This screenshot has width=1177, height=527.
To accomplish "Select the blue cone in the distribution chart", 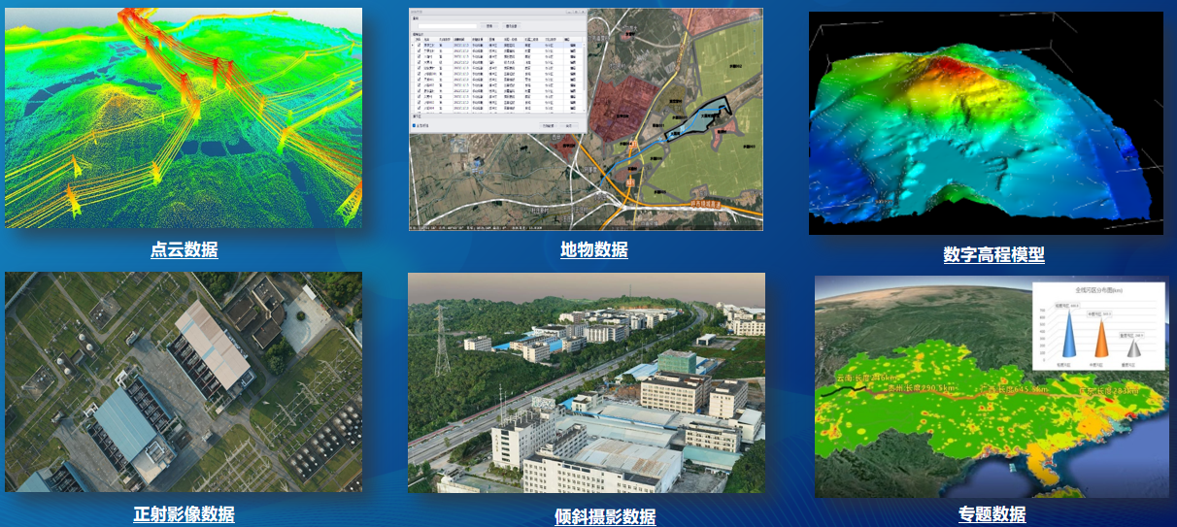I will 1067,341.
